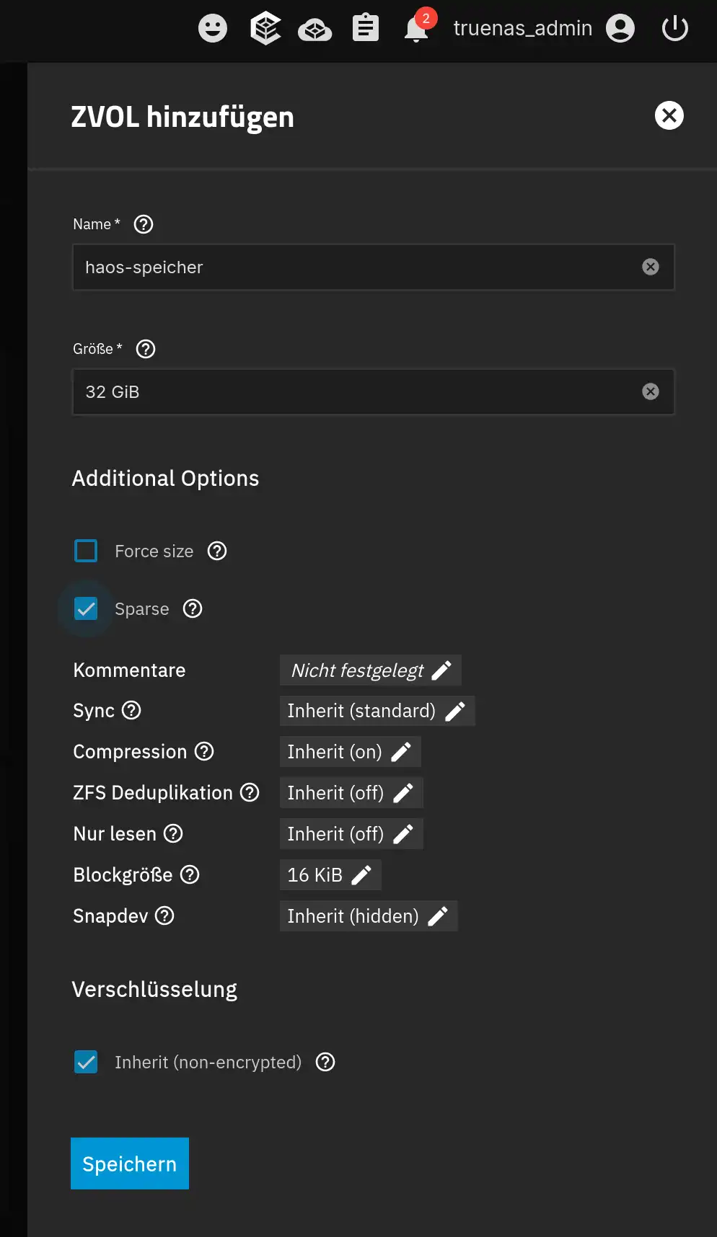Edit the Snapdev value Inherit (hidden)
The height and width of the screenshot is (1237, 717).
click(369, 916)
